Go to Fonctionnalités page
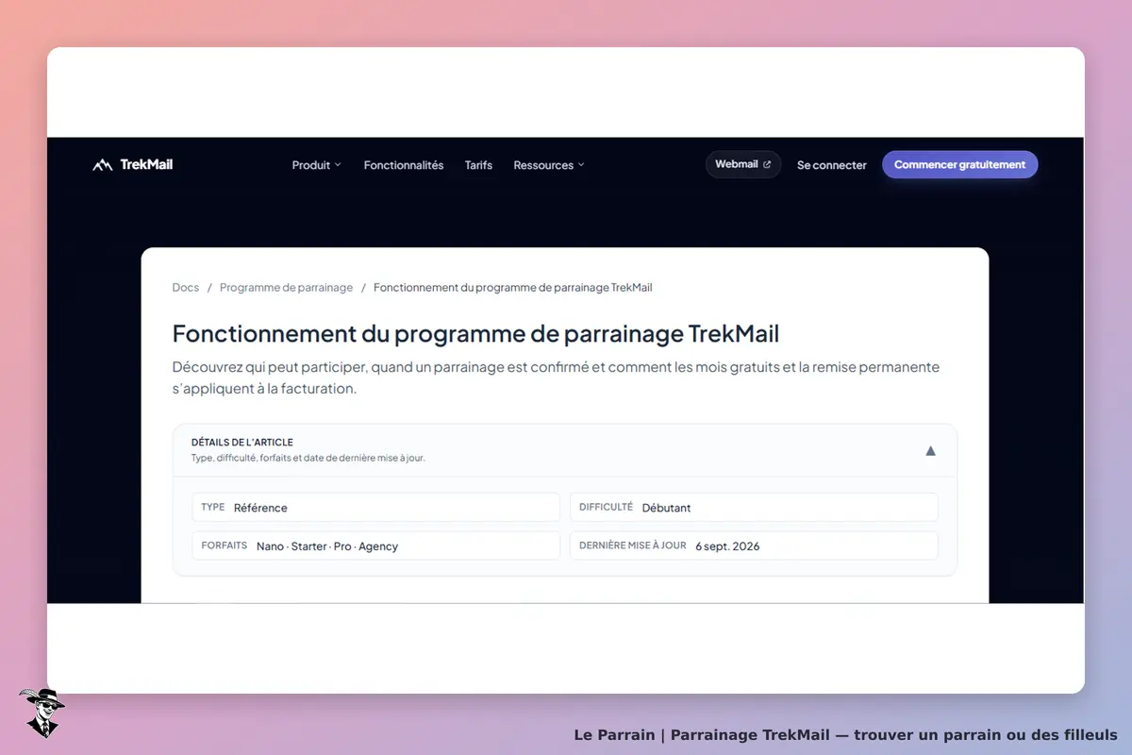The image size is (1132, 755). click(404, 165)
